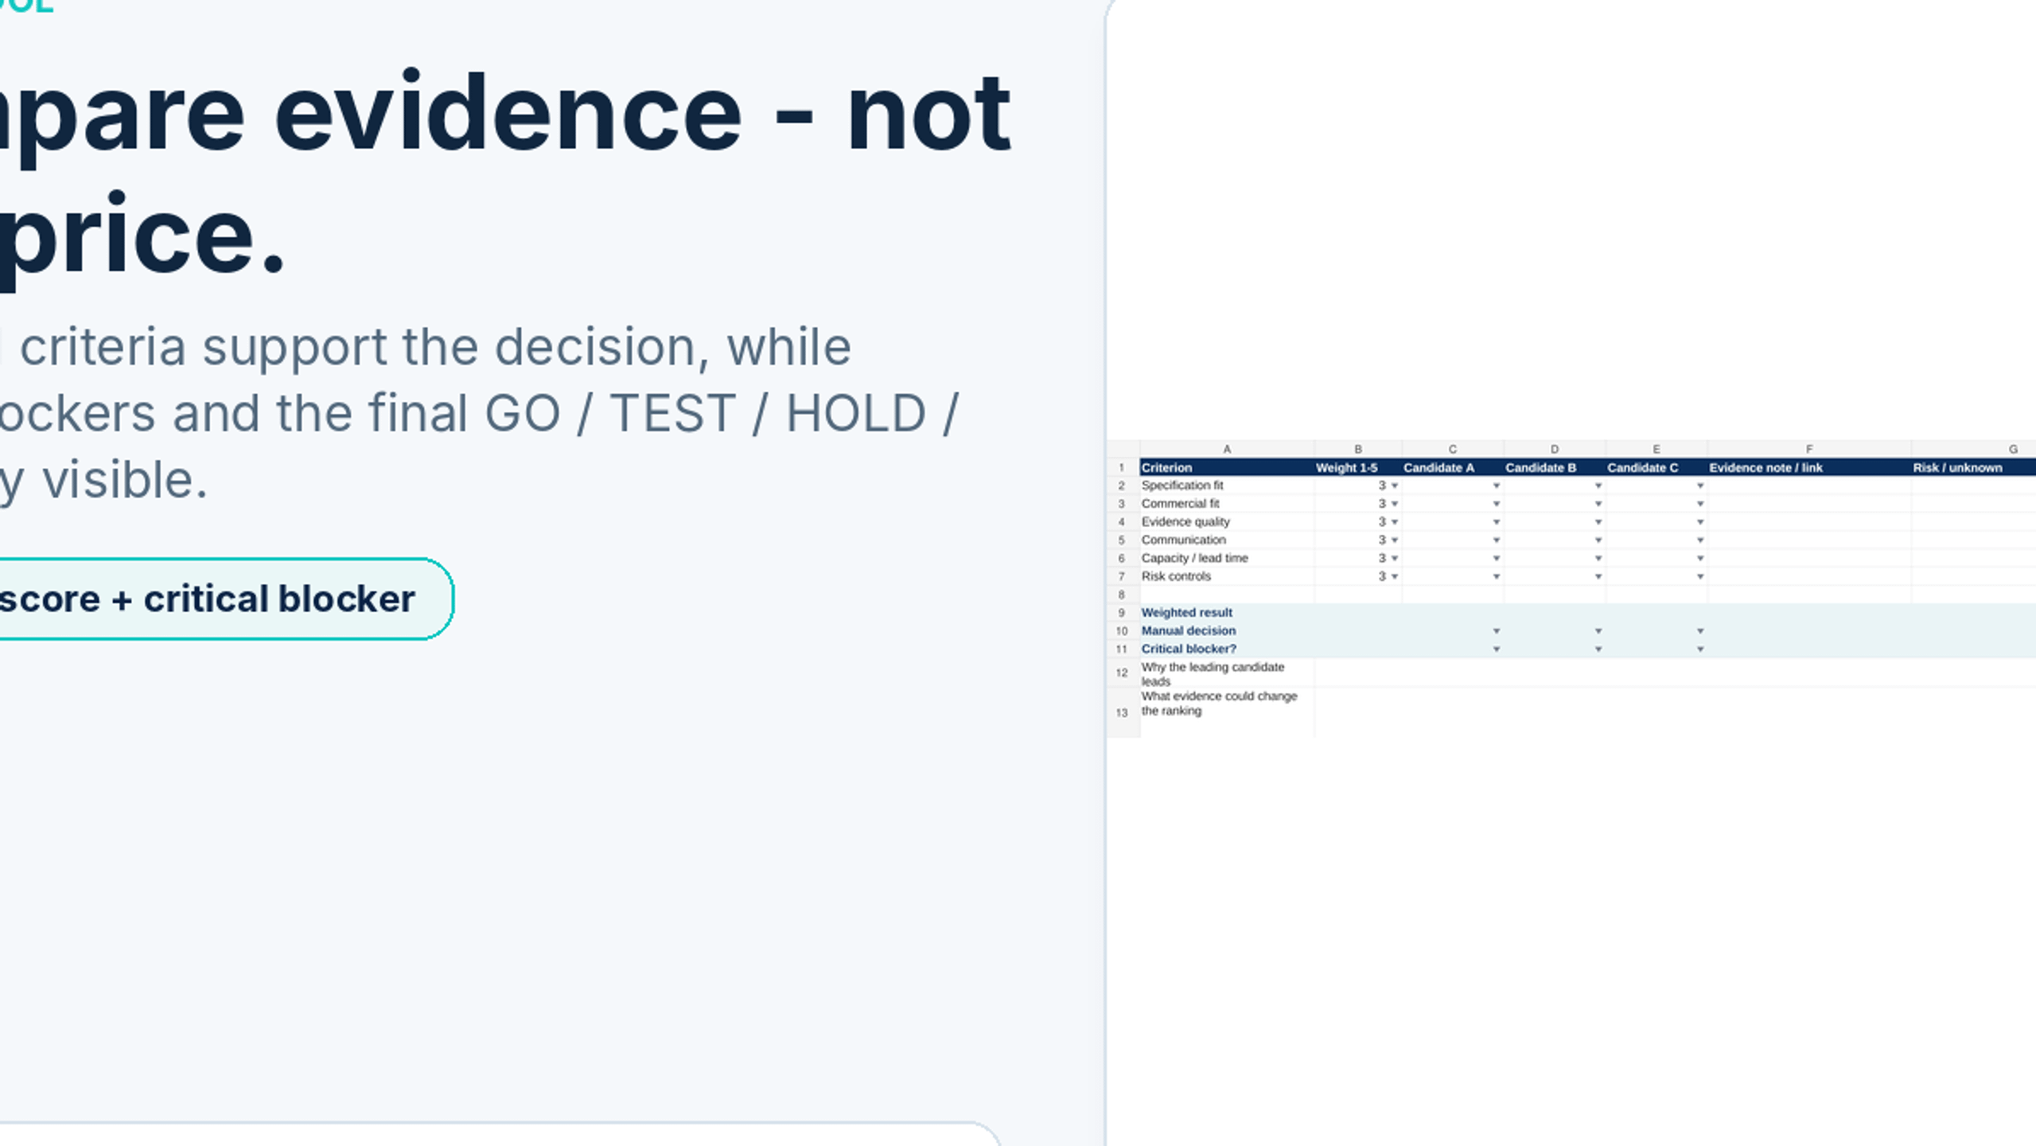Click Why the leading candidate leads cell
2036x1146 pixels.
click(1227, 673)
